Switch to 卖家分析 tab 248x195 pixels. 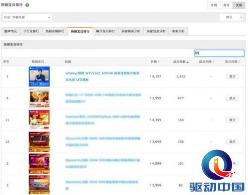coord(178,31)
